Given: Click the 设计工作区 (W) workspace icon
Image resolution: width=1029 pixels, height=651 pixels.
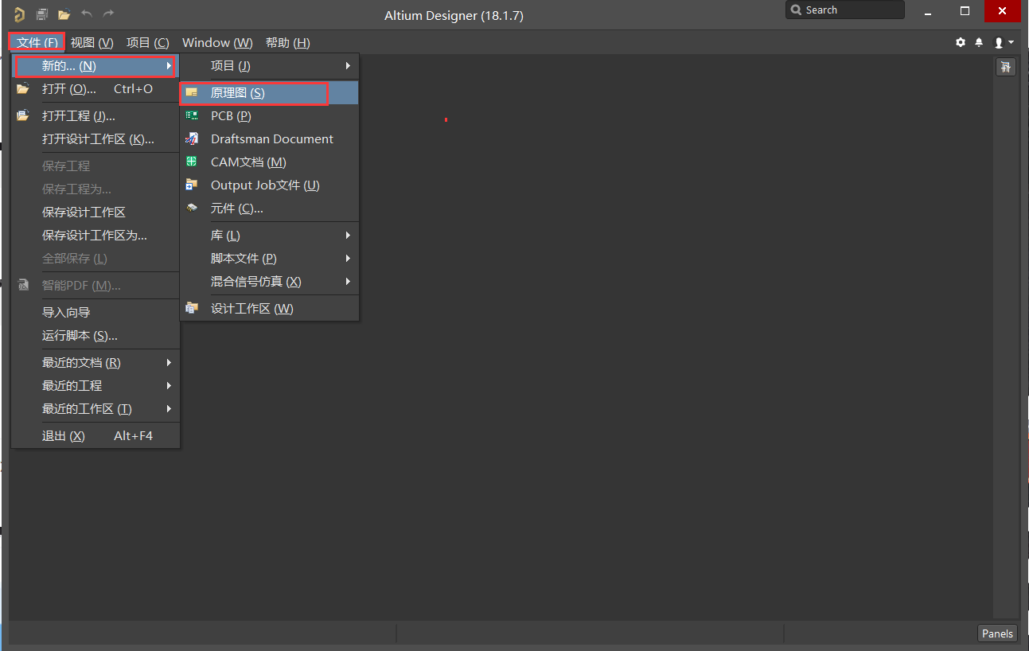Looking at the screenshot, I should coord(192,308).
